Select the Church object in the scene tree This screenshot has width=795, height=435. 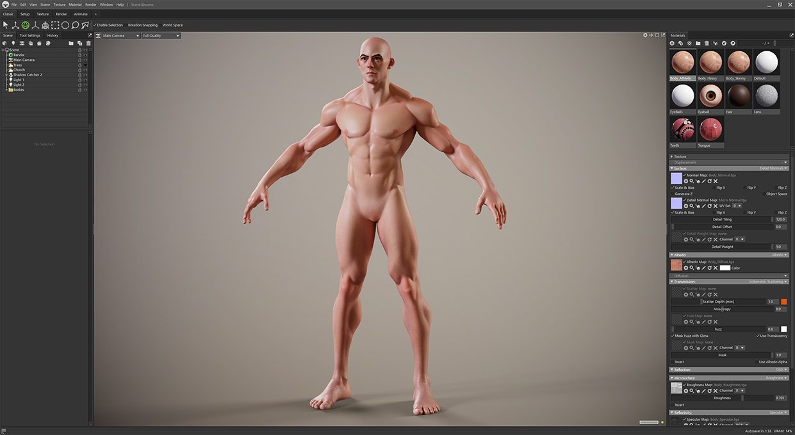point(19,70)
